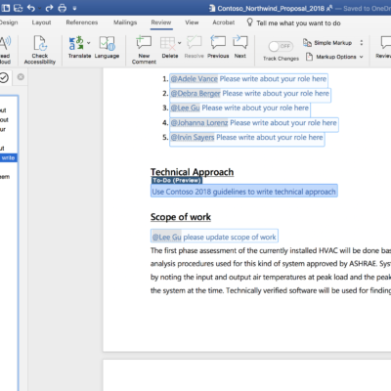The height and width of the screenshot is (391, 391).
Task: Close the side panel with x icon
Action: pos(21,77)
